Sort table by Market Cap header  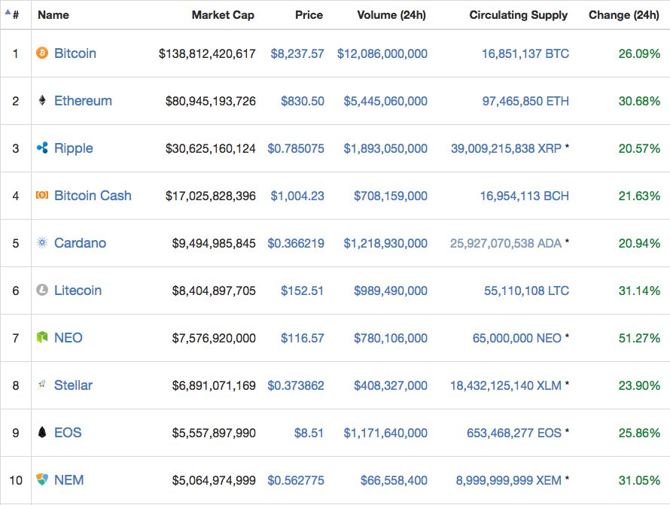point(223,15)
